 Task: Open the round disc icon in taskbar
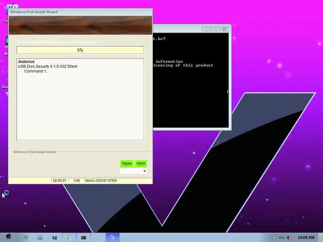(x=26, y=238)
